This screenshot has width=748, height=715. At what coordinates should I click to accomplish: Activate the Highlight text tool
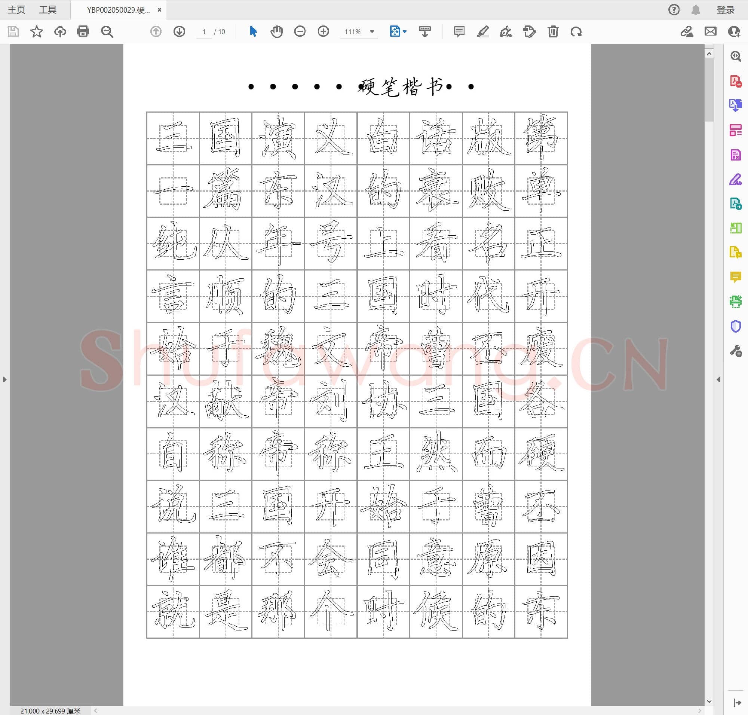coord(484,32)
